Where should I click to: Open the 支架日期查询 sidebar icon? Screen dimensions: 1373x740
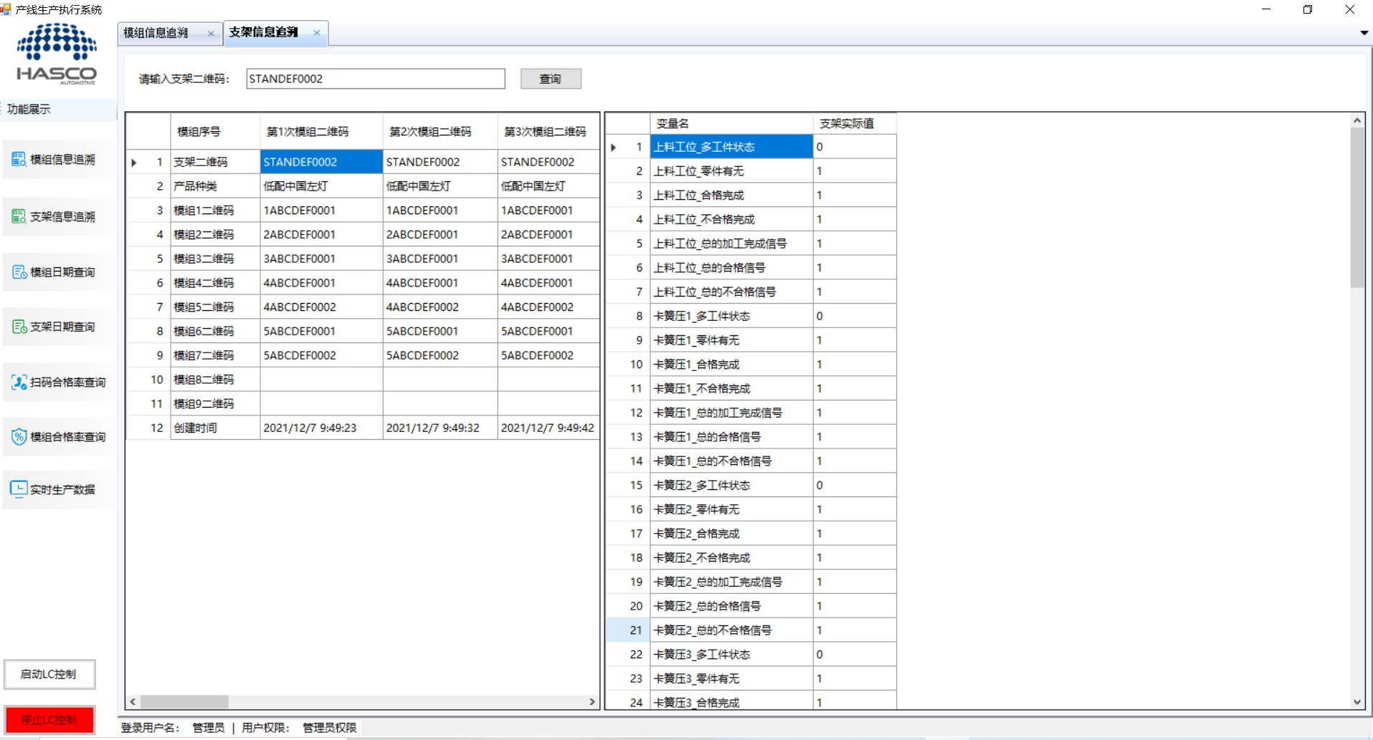[19, 327]
